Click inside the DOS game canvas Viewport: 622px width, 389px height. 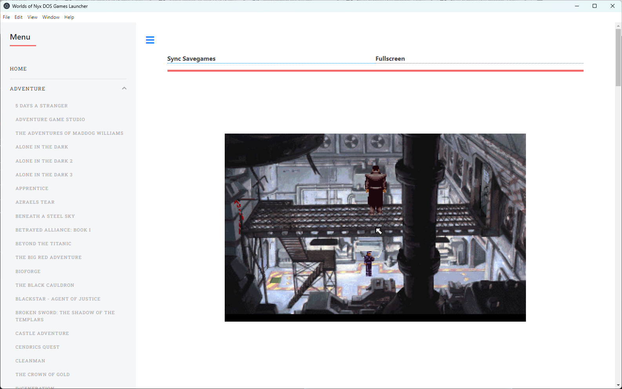375,228
